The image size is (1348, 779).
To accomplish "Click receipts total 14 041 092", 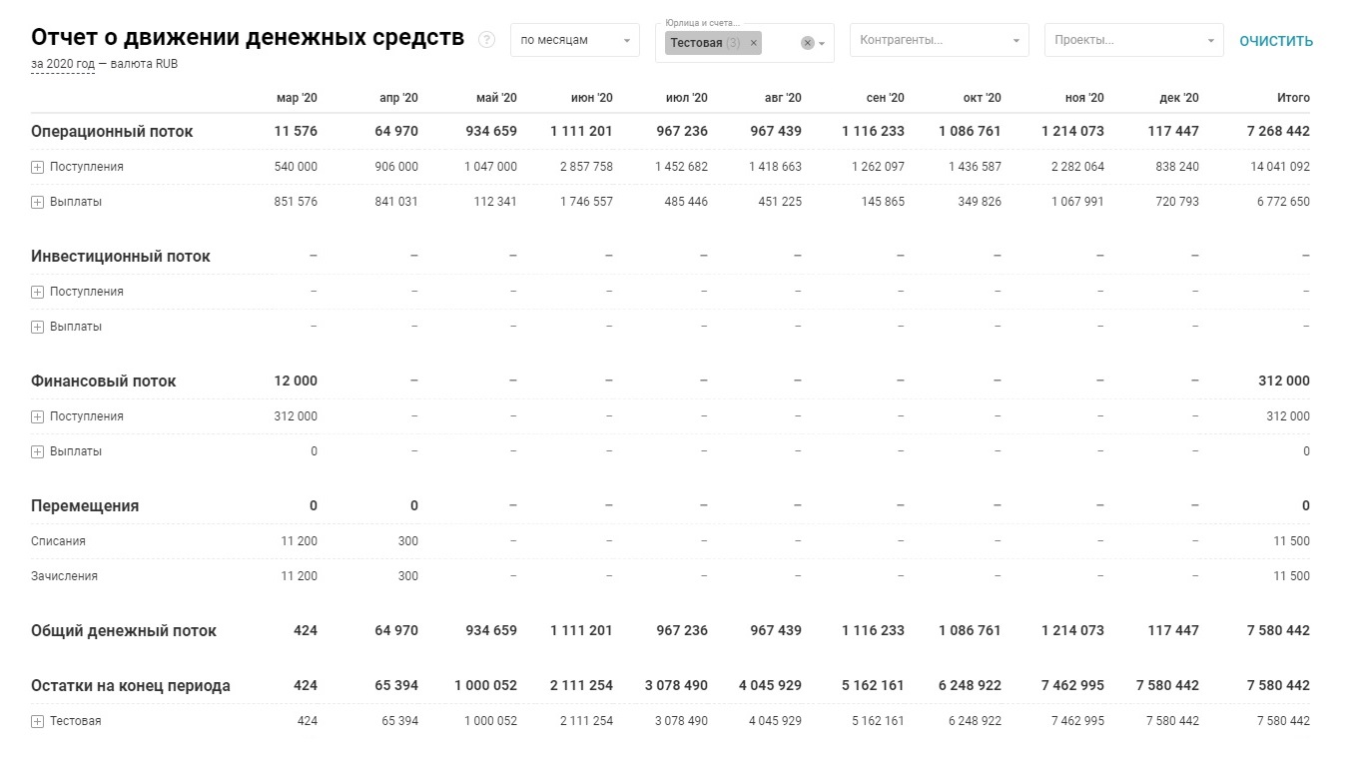I will coord(1280,167).
